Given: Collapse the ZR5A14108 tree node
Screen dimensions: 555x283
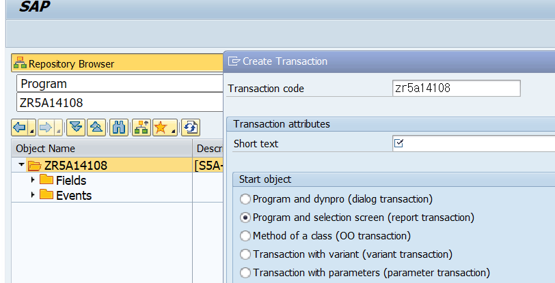Looking at the screenshot, I should point(22,164).
